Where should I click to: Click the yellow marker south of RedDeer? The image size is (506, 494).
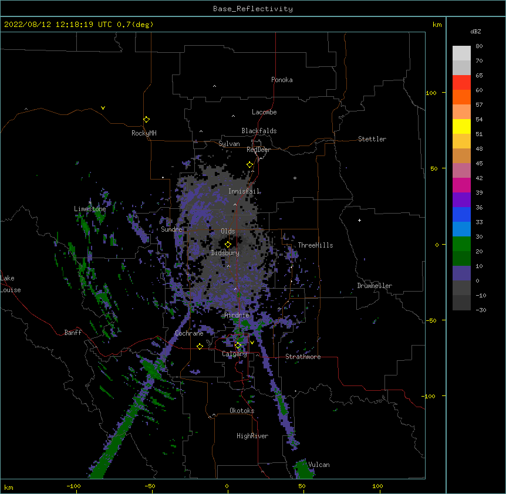(249, 165)
